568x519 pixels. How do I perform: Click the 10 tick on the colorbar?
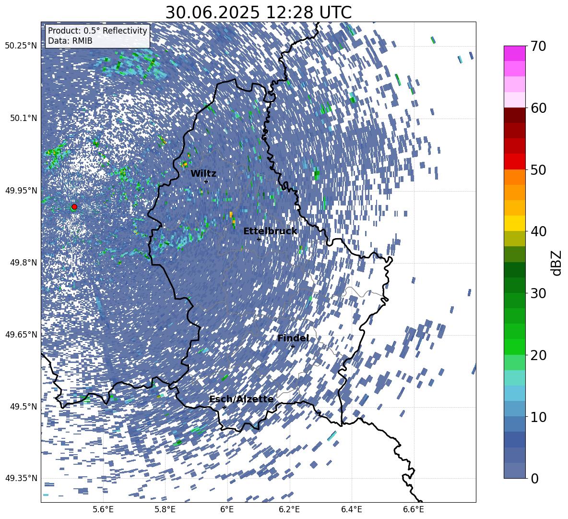tap(539, 417)
